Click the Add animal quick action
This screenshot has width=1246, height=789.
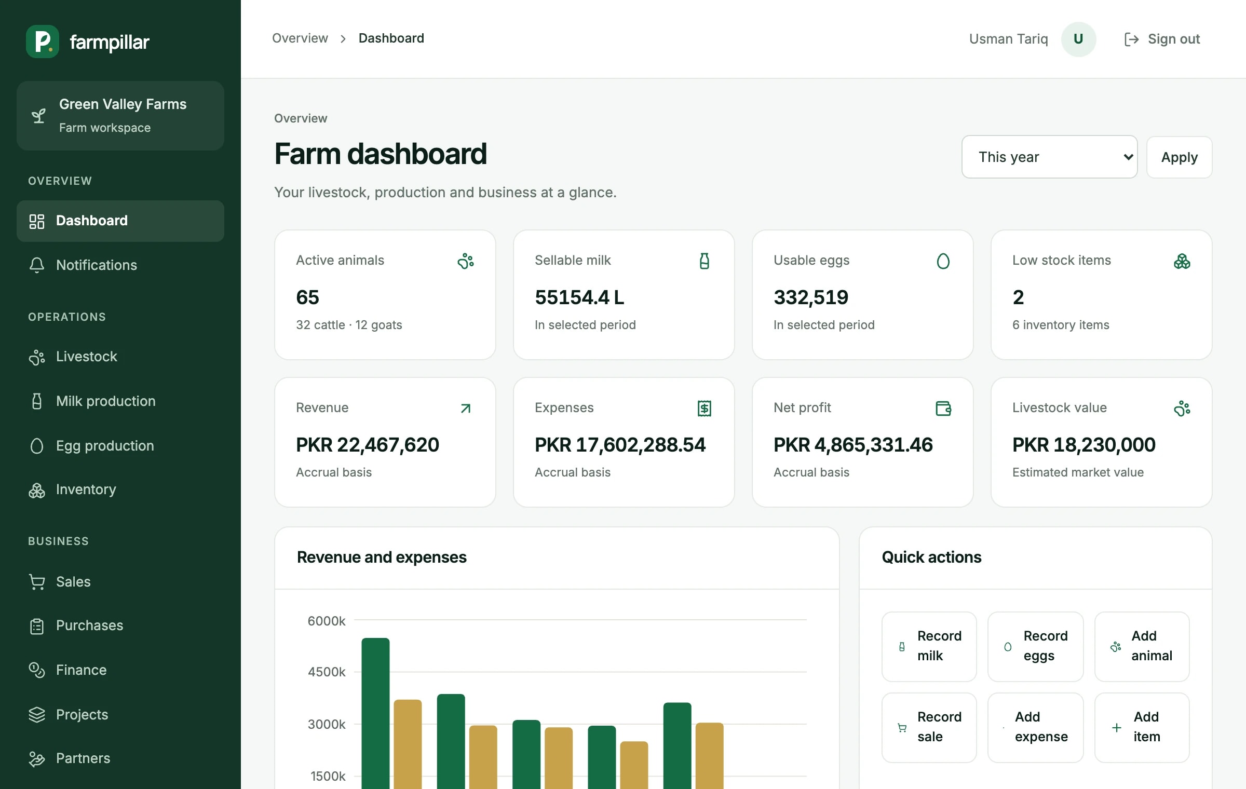[1142, 646]
